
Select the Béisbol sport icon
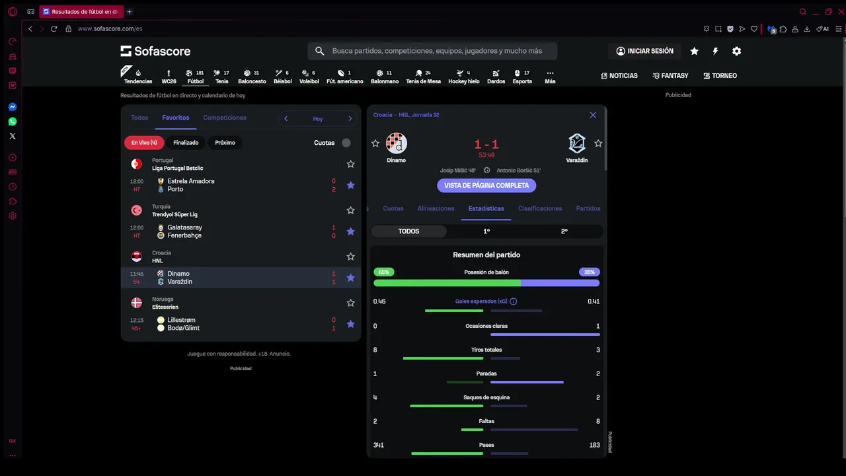(282, 77)
